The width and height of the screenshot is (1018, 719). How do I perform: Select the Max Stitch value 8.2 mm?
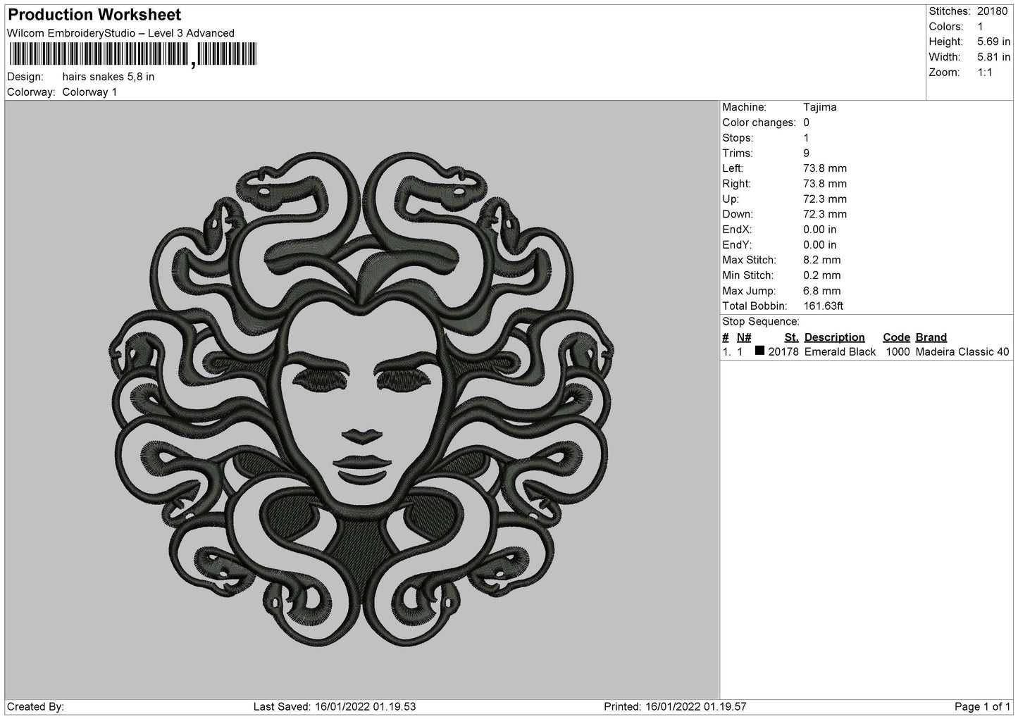coord(822,261)
